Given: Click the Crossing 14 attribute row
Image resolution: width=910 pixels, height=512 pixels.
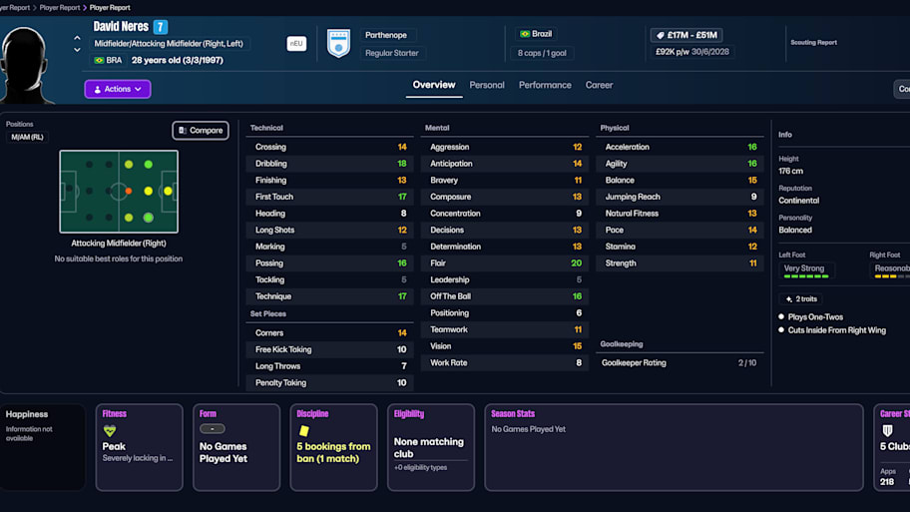Looking at the screenshot, I should [x=329, y=147].
